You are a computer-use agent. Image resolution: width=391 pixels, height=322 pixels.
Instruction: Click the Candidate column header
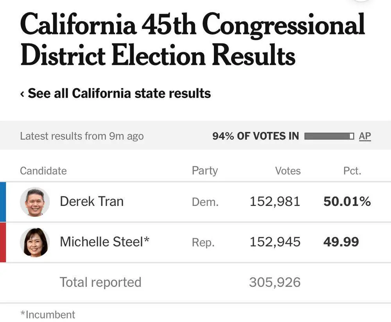point(43,171)
